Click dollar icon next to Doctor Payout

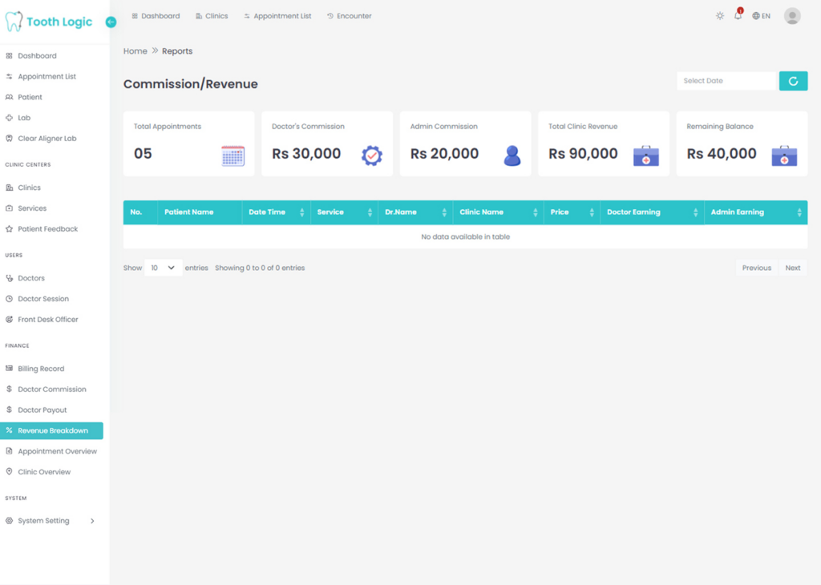(x=9, y=409)
